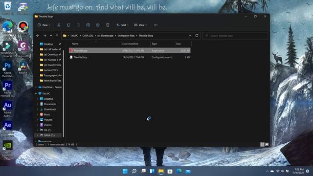This screenshot has height=176, width=313.
Task: Open Wondershare Filmora desktop shortcut
Action: click(x=7, y=49)
